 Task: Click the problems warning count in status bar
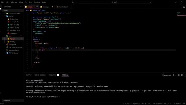pyautogui.click(x=2, y=104)
